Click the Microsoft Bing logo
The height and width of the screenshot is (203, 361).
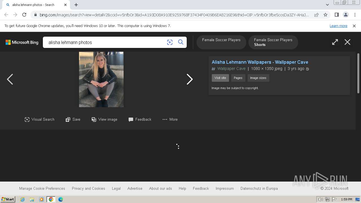pyautogui.click(x=22, y=42)
